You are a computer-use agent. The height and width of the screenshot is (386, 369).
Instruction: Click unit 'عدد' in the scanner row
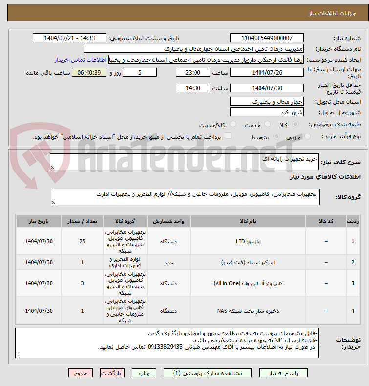point(169,262)
